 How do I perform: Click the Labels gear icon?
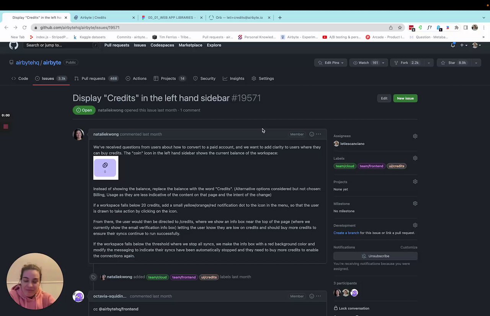point(415,158)
